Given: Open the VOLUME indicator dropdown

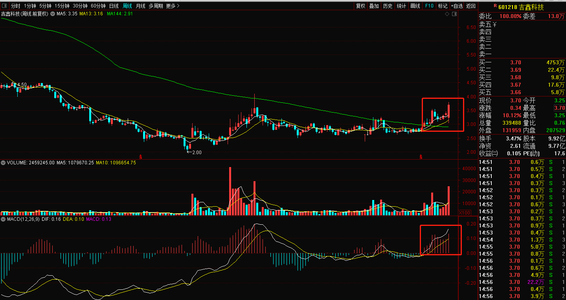Looking at the screenshot, I should tap(4, 162).
